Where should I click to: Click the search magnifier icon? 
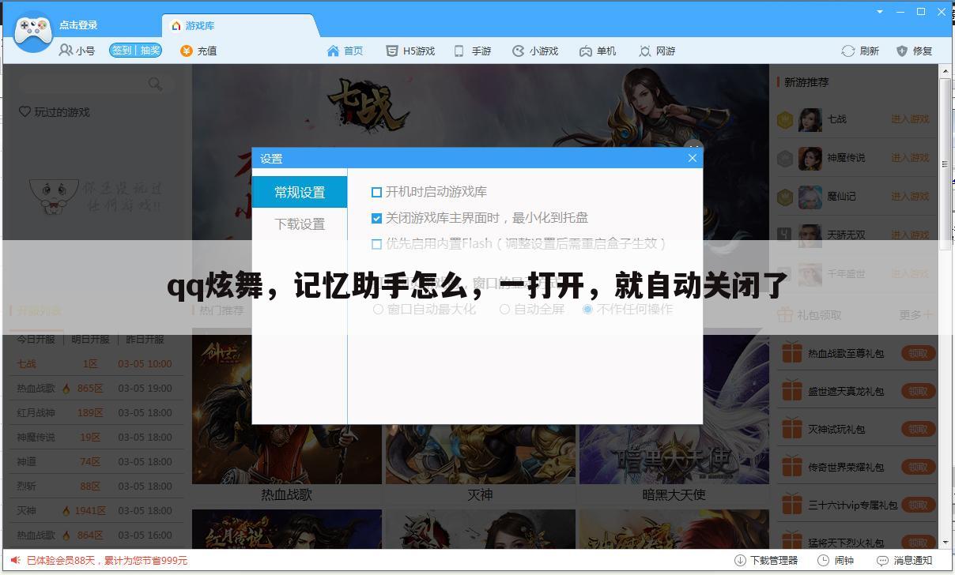[155, 83]
